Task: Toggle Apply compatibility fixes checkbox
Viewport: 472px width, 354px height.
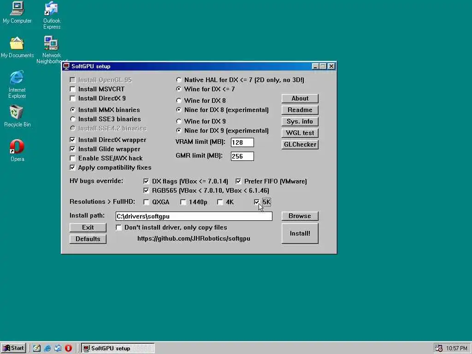Action: click(x=72, y=168)
